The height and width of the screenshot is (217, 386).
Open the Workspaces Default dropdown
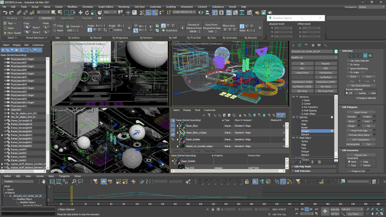(x=371, y=7)
